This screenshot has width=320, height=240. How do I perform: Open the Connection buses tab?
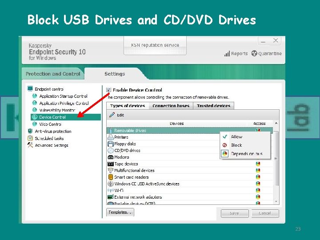pos(171,106)
